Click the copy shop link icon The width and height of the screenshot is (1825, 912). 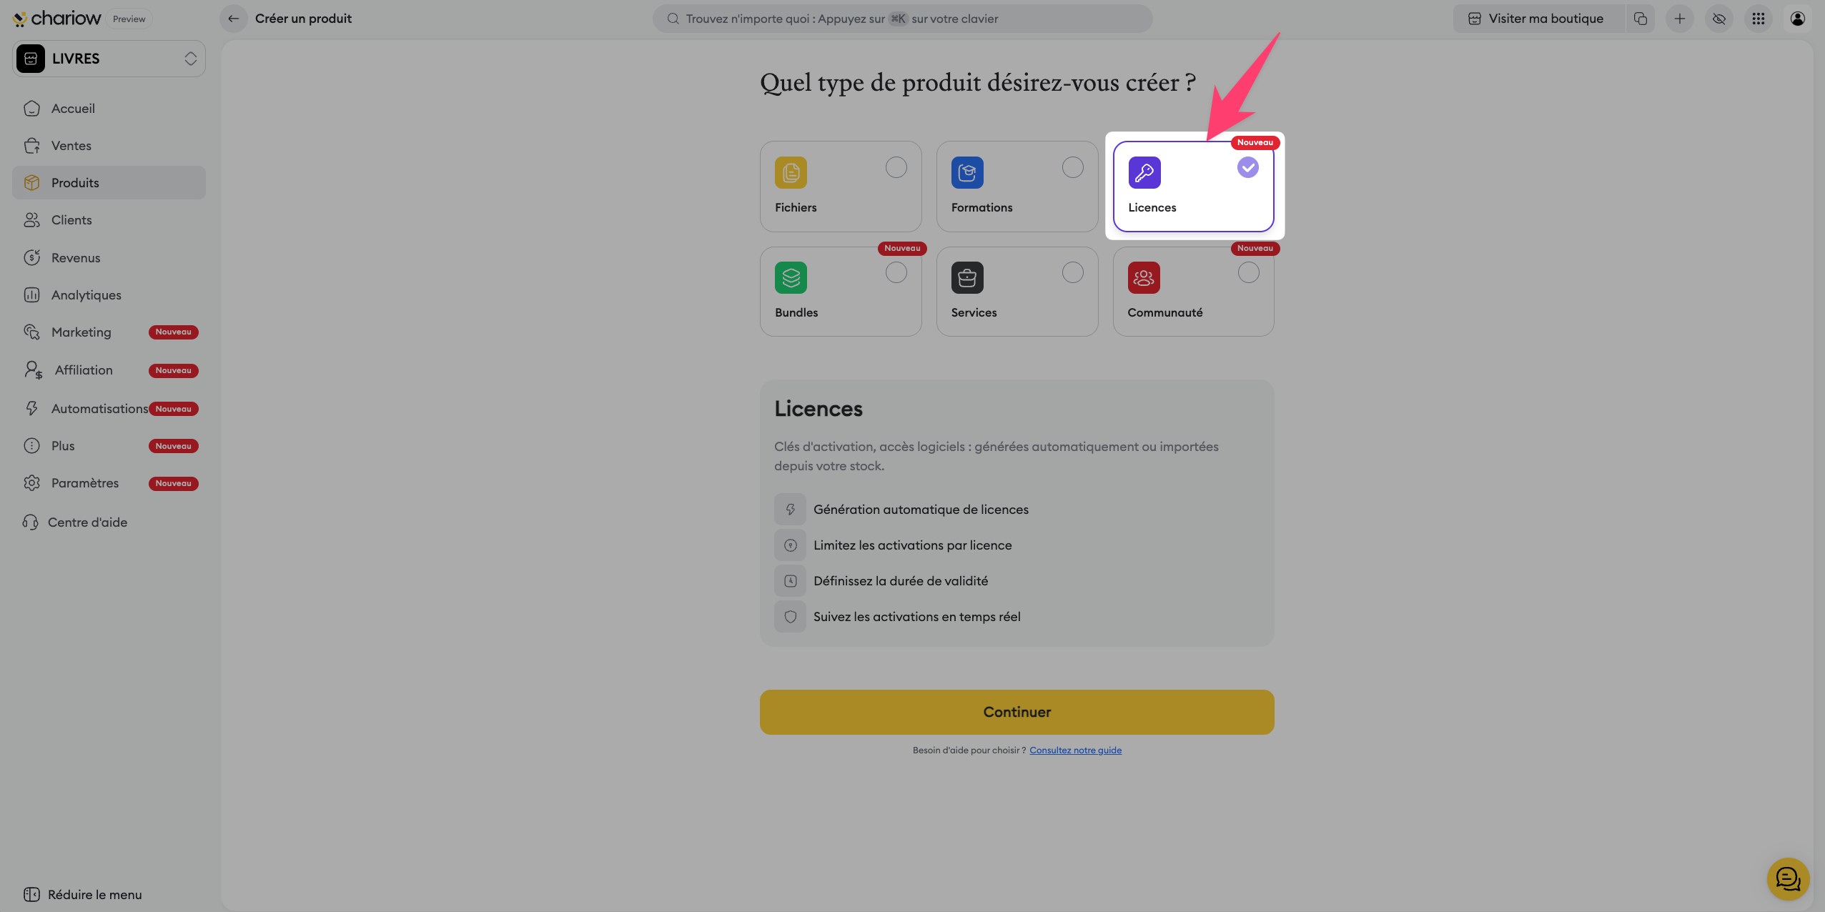pyautogui.click(x=1641, y=19)
